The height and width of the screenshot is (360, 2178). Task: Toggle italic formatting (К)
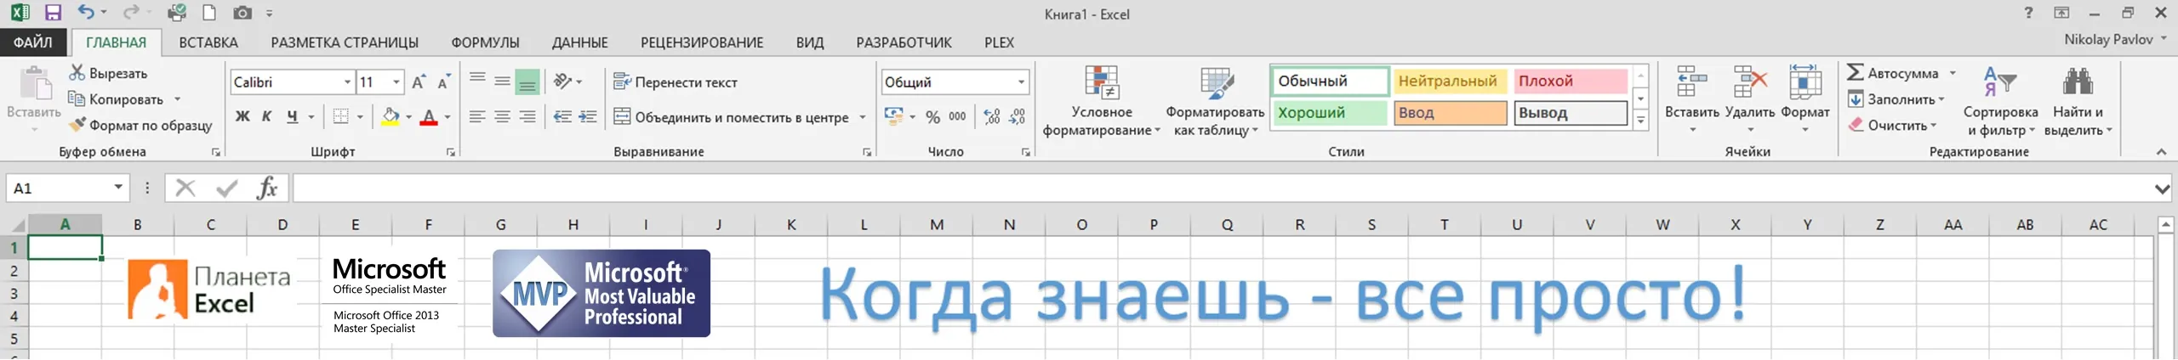pyautogui.click(x=266, y=117)
